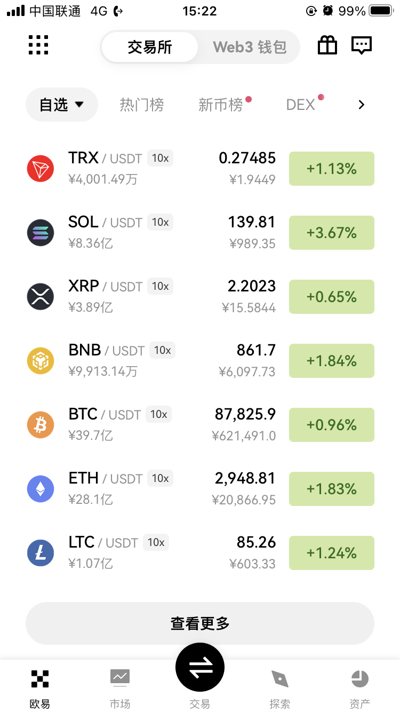Open the chat message support icon

361,45
